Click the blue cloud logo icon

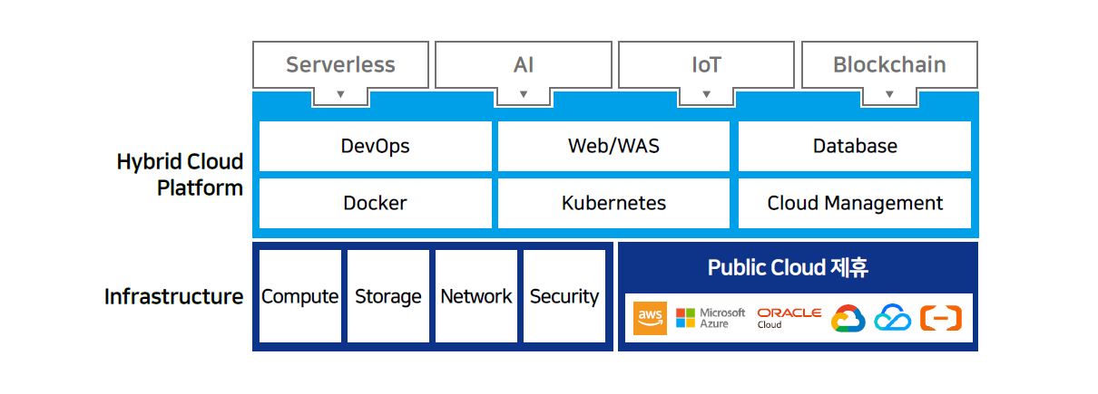[892, 318]
